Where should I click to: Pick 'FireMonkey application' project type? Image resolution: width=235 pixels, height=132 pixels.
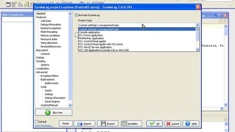[137, 38]
